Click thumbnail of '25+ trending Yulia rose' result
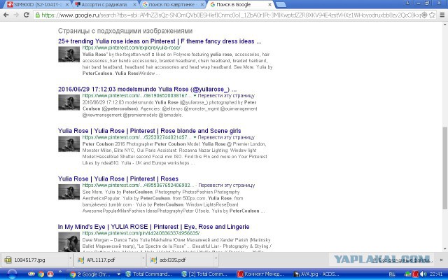448x280 pixels. tap(69, 55)
